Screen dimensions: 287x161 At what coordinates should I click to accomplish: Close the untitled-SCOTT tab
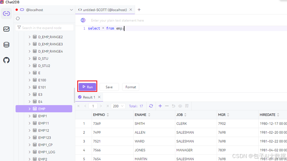[x=131, y=10]
